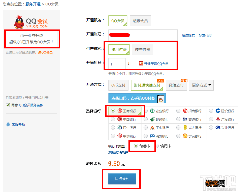This screenshot has width=238, height=192.
Task: Choose the QQ会员 service tab
Action: [x=118, y=21]
